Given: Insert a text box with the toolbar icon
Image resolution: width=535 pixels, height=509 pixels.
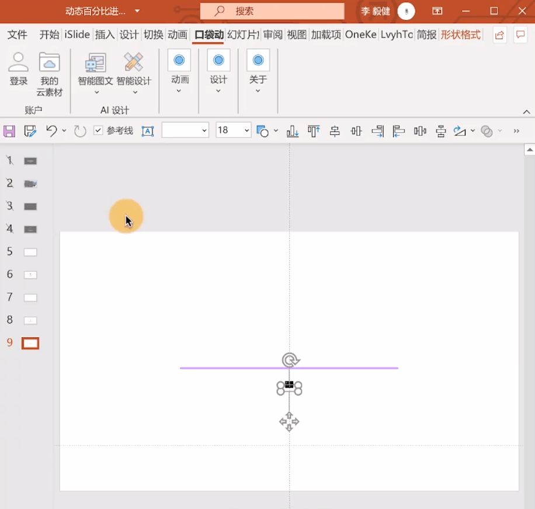Looking at the screenshot, I should coord(148,131).
